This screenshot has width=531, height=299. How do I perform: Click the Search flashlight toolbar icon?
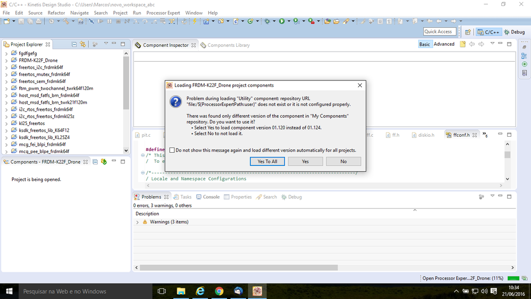(x=345, y=21)
